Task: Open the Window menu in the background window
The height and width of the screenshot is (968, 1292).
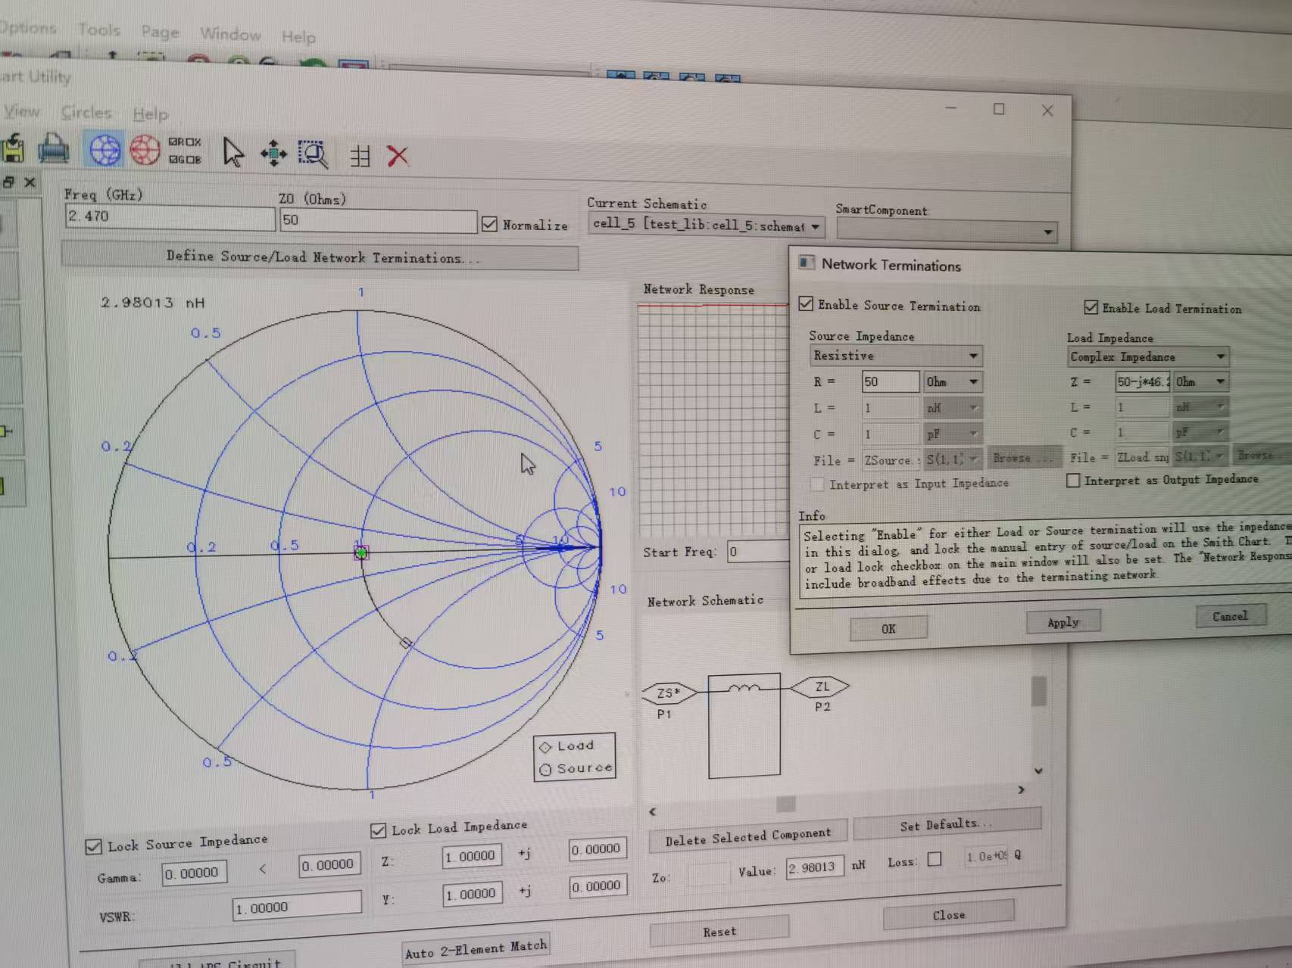Action: (230, 34)
